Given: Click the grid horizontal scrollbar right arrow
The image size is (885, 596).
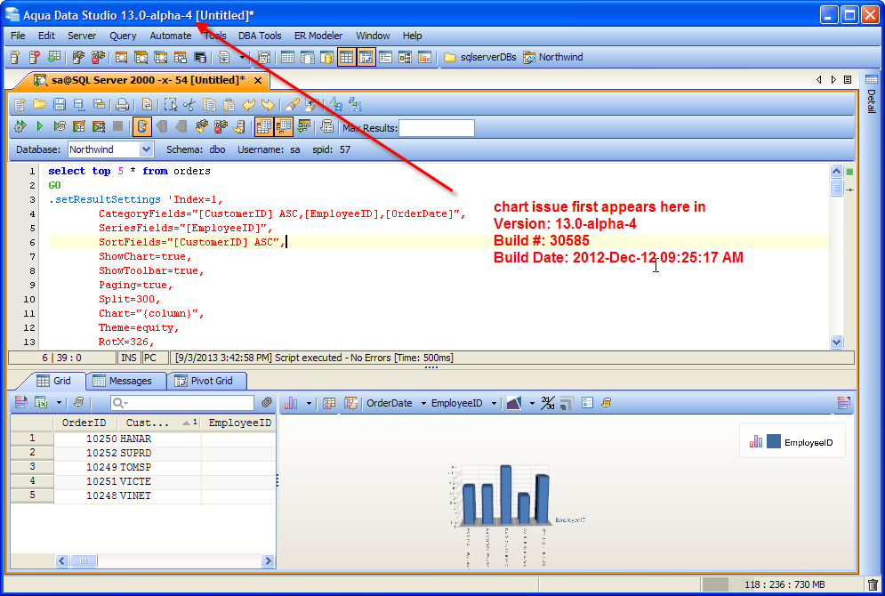Looking at the screenshot, I should point(268,561).
